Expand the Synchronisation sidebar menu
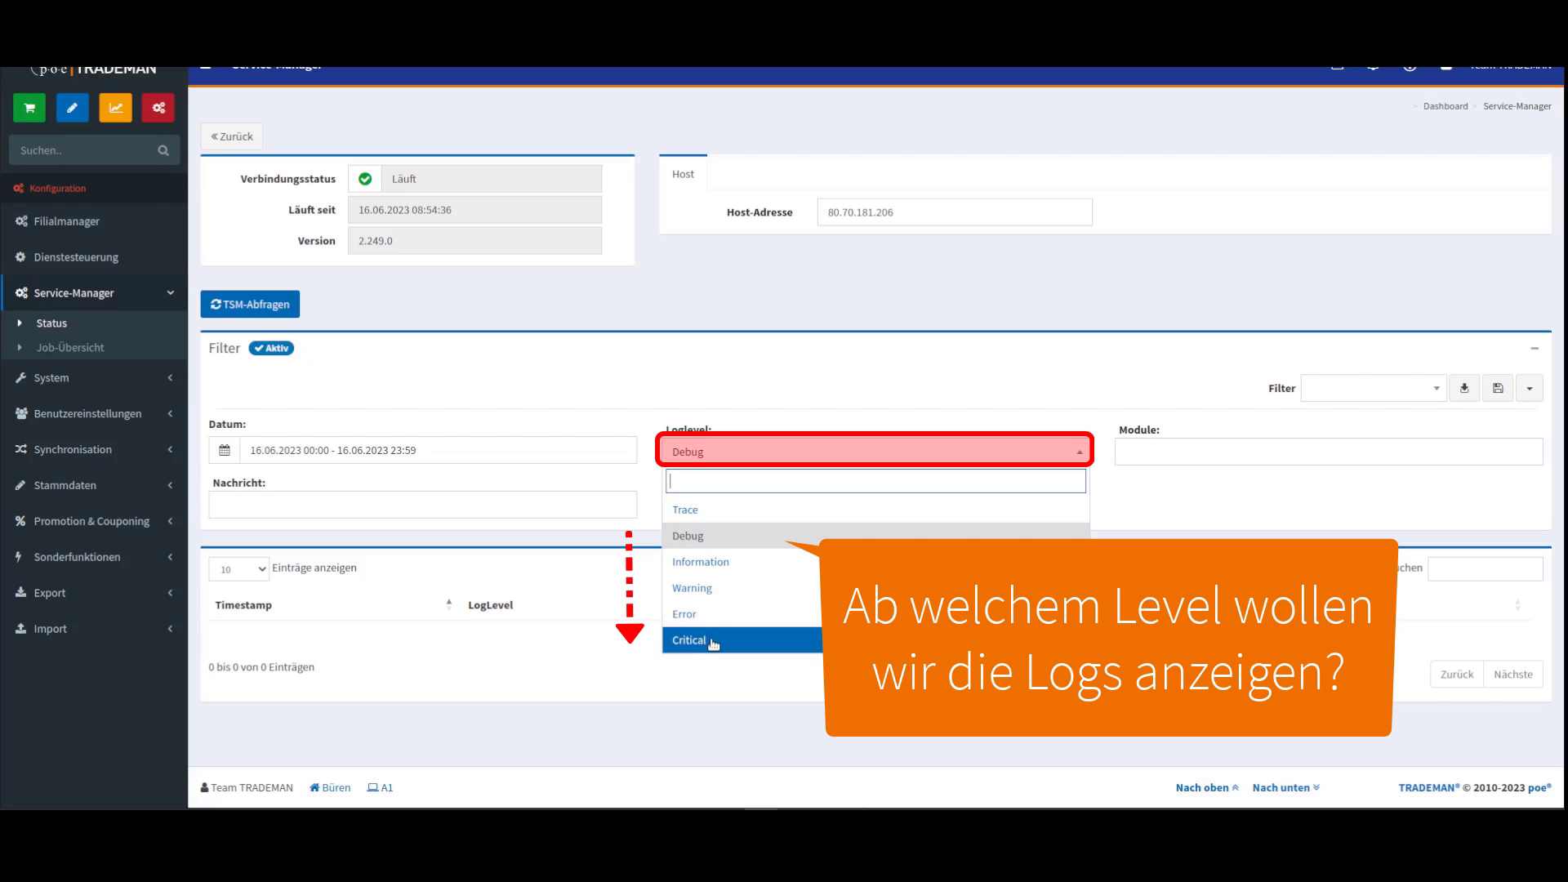 [94, 450]
